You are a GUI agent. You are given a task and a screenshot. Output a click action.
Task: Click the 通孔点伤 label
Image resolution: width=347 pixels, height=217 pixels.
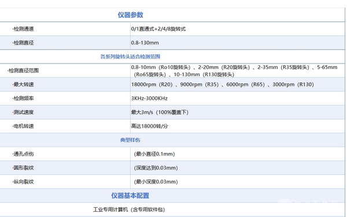tap(23, 154)
